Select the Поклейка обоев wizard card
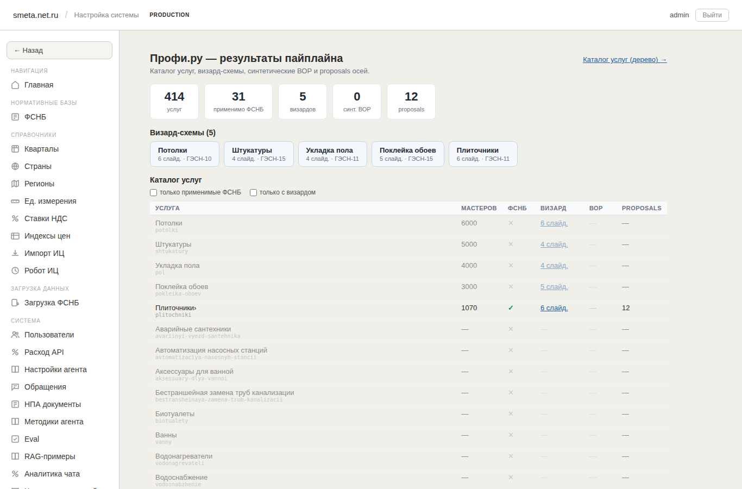 [x=408, y=154]
